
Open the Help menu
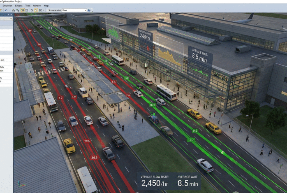46,6
